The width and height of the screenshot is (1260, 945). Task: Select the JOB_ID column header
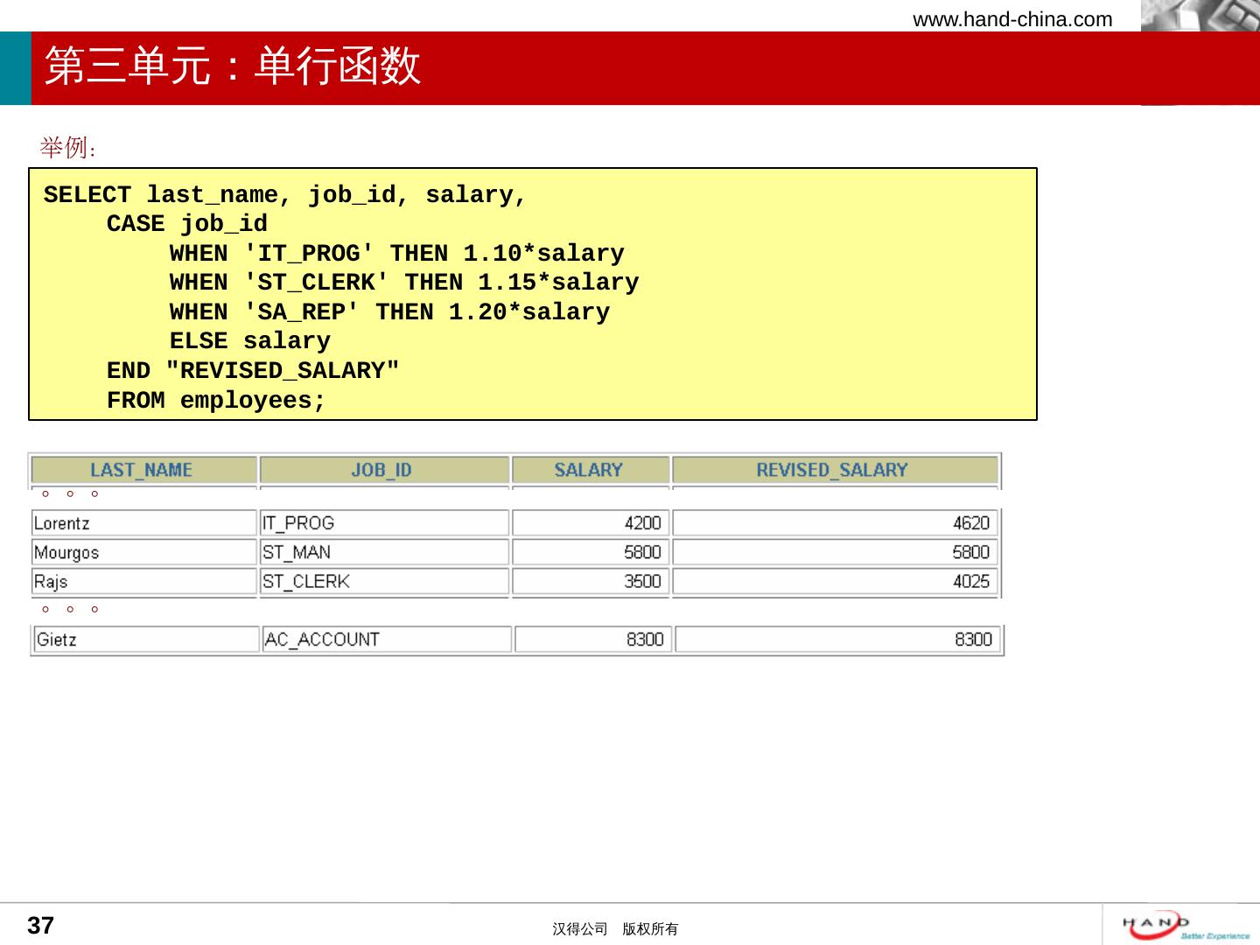pos(381,470)
